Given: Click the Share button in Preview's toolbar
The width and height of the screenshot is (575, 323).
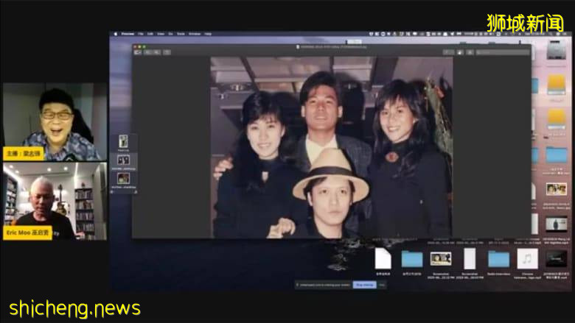Looking at the screenshot, I should click(447, 52).
